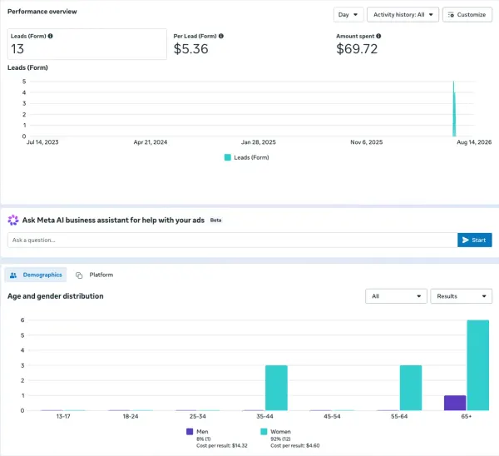This screenshot has height=456, width=499.
Task: Select the Leads (Form) metric card
Action: pos(87,44)
